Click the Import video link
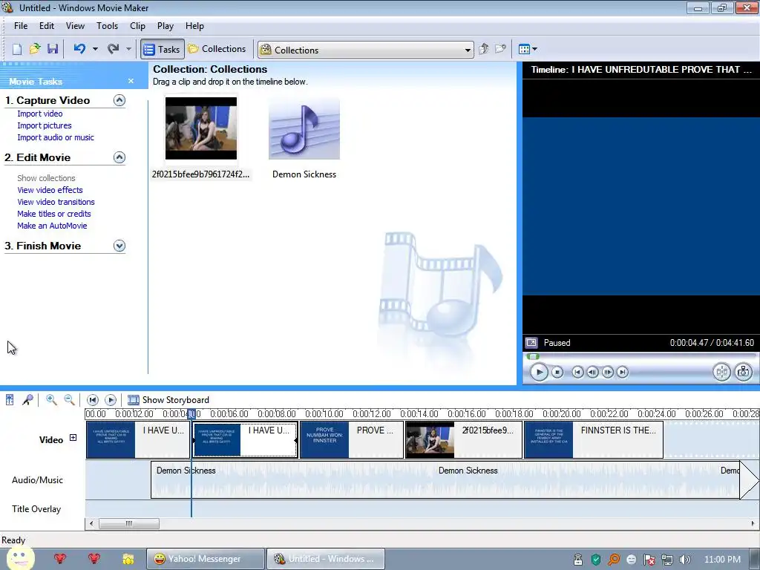Viewport: 760px width, 570px height. [x=40, y=114]
